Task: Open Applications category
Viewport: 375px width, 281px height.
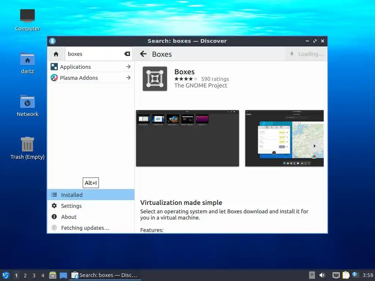Action: tap(91, 67)
